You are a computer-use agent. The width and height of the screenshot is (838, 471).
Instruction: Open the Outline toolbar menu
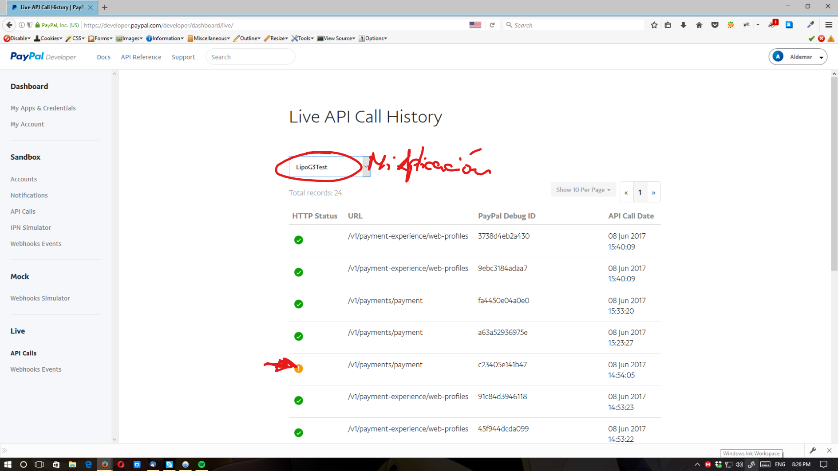[247, 39]
